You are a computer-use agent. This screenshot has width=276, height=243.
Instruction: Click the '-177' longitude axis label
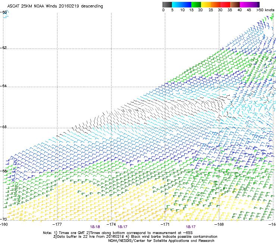[57, 224]
